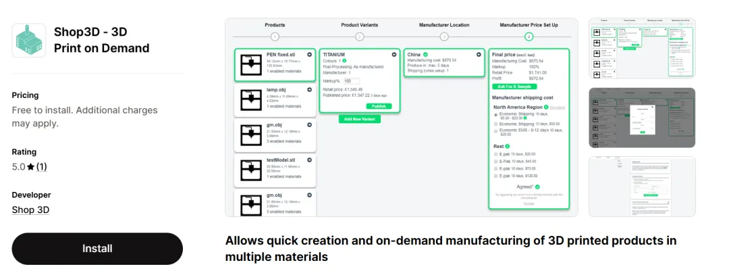This screenshot has width=729, height=271.
Task: Click the 3D printer icon for testModel.stl
Action: tap(251, 170)
